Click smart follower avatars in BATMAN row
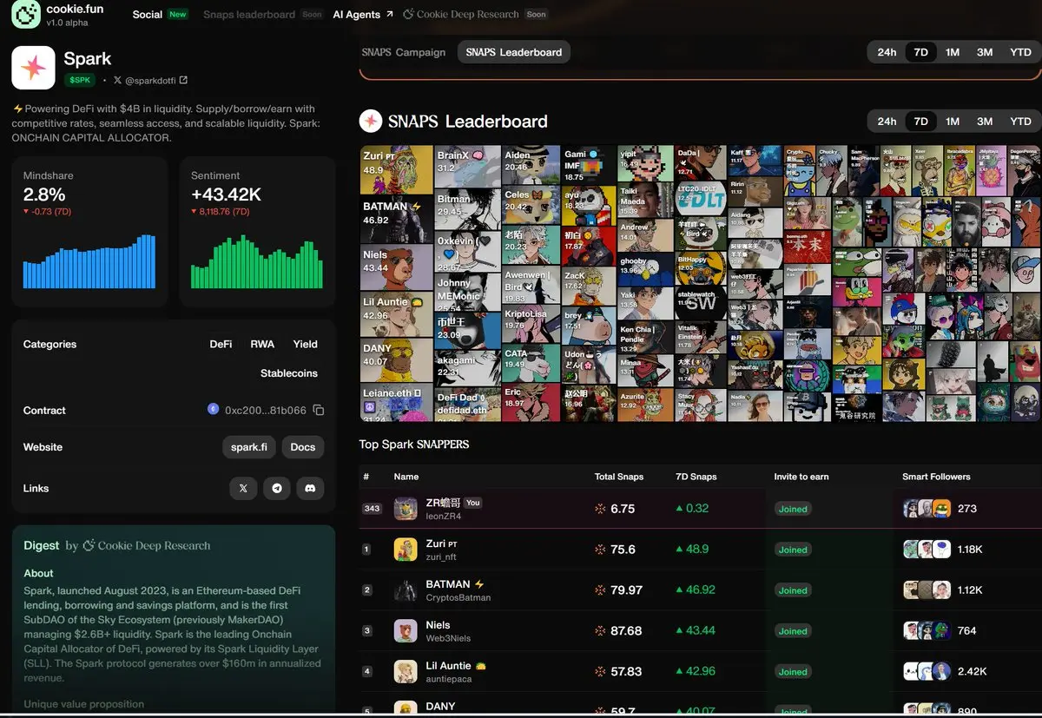This screenshot has width=1042, height=718. [927, 590]
